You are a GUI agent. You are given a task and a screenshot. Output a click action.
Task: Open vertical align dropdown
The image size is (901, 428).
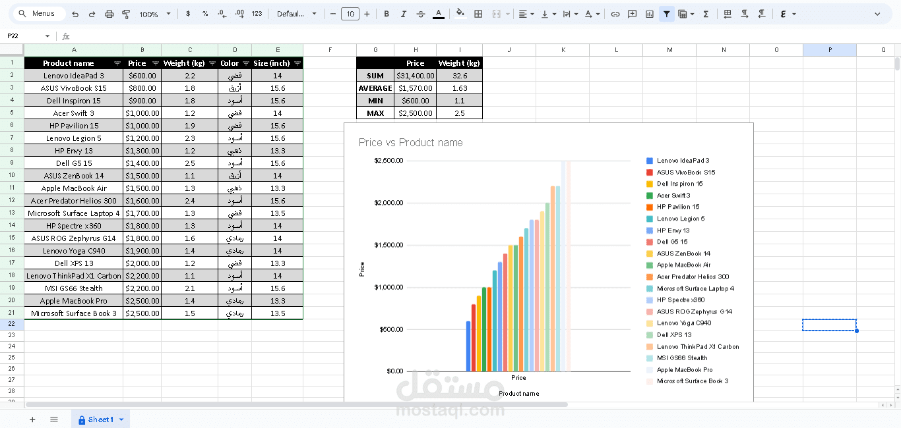pyautogui.click(x=548, y=14)
